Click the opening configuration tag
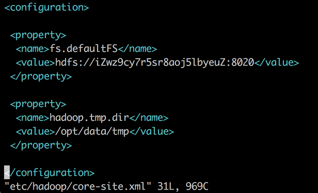This screenshot has height=193, width=318. (x=47, y=8)
